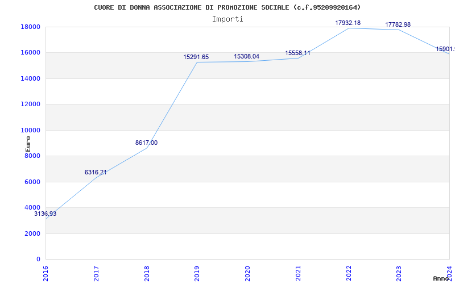Image resolution: width=455 pixels, height=284 pixels.
Task: Select the data label 15308.04
Action: [x=247, y=56]
